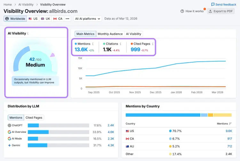This screenshot has height=161, width=240.
Task: Click the Worldwide globe icon
Action: [x=7, y=19]
